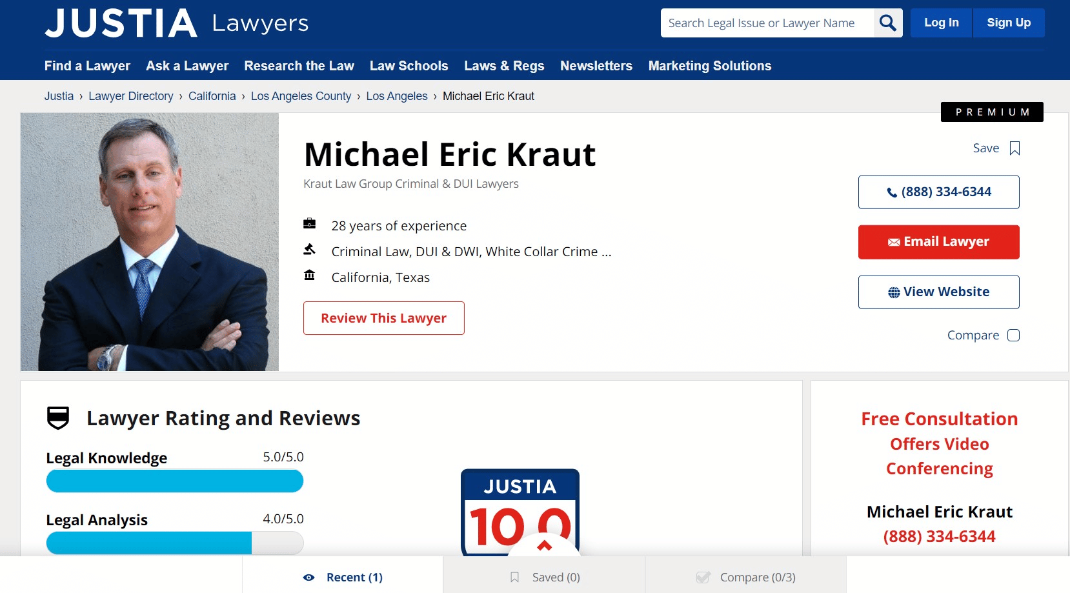Click the Kraut Law Group firm name
Viewport: 1070px width, 593px height.
pos(411,184)
